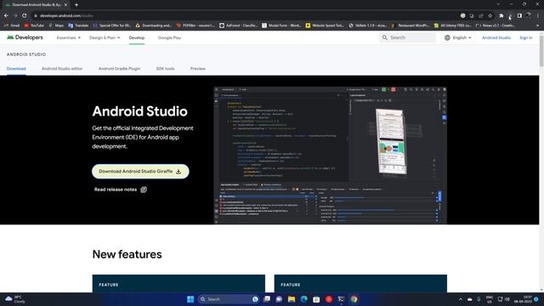544x306 pixels.
Task: Switch to the Preview tab
Action: 198,68
